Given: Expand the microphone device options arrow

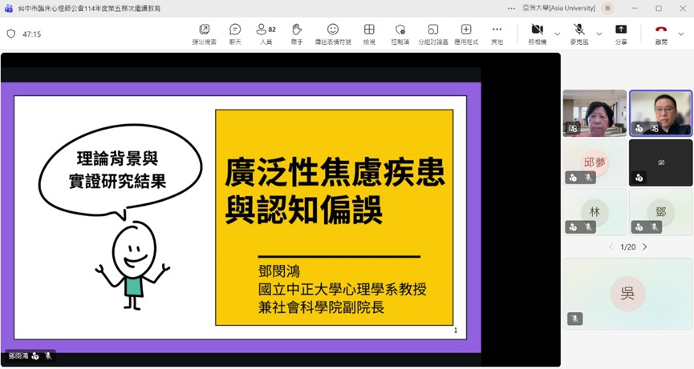Looking at the screenshot, I should [x=599, y=34].
